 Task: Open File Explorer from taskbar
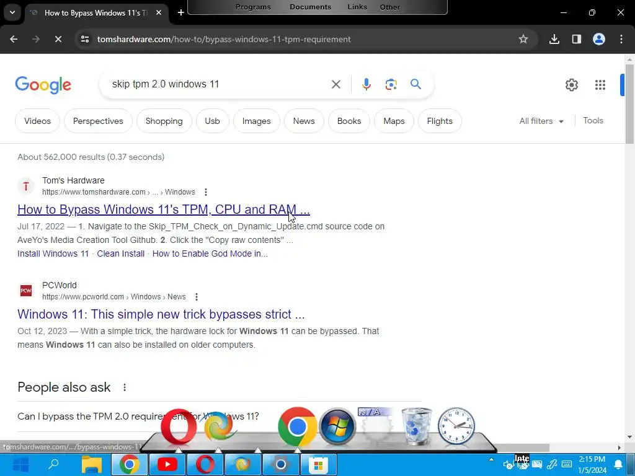[92, 465]
